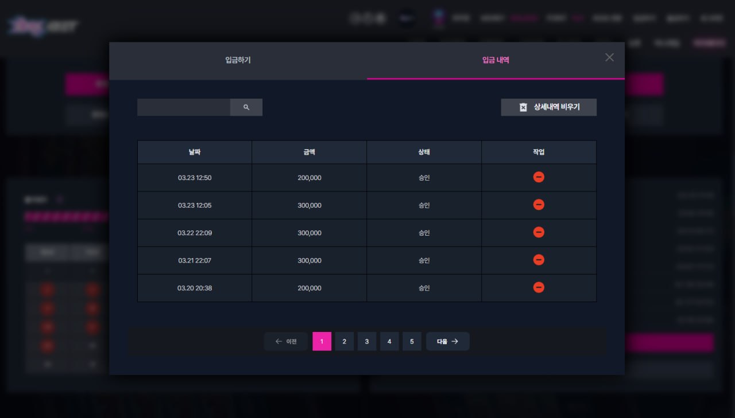Jump to page 3
The image size is (735, 418).
[367, 341]
